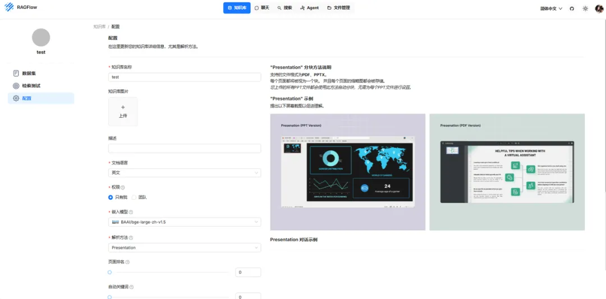The width and height of the screenshot is (606, 299).
Task: Click the 自动关键词 slider handle
Action: pos(110,297)
